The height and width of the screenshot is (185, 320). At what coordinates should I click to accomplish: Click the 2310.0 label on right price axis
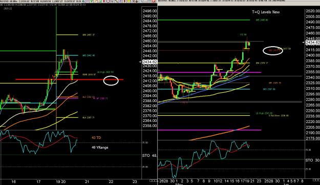[x=313, y=89]
